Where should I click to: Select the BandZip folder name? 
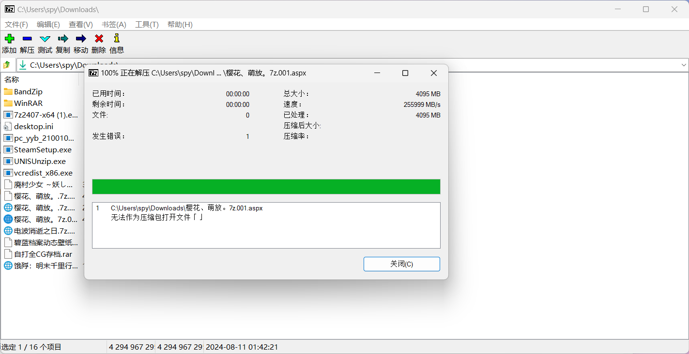tap(28, 91)
